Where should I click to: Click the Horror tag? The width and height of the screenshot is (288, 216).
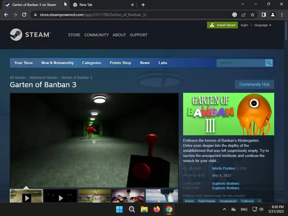tap(189, 201)
